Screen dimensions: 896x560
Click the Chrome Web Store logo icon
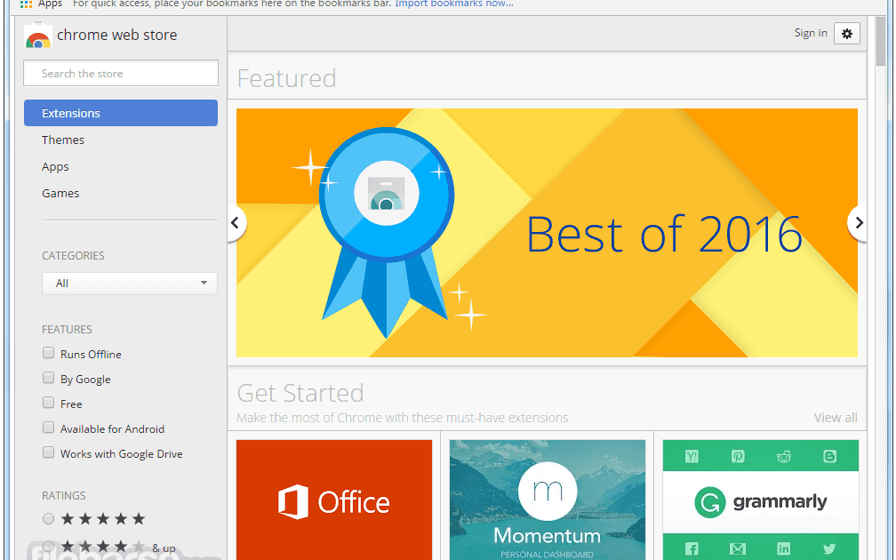click(x=38, y=35)
